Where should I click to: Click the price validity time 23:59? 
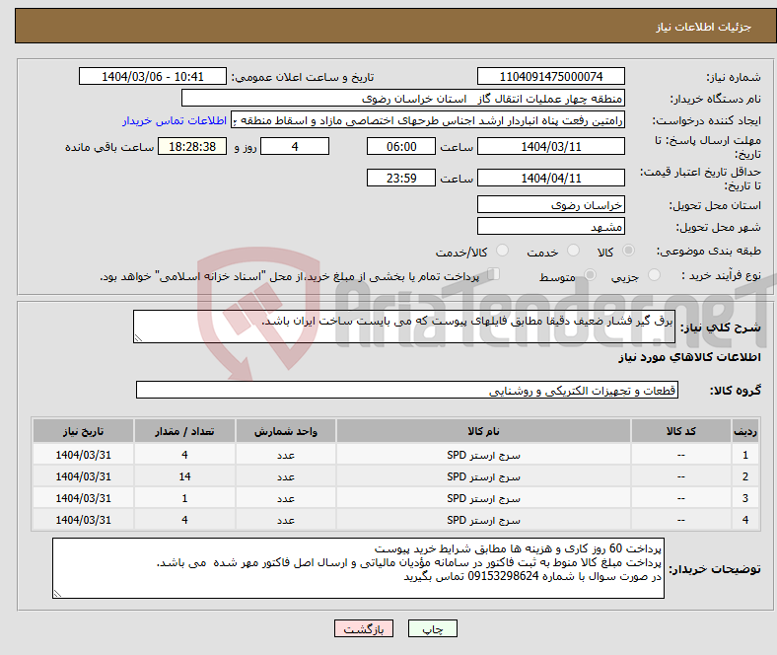(401, 178)
